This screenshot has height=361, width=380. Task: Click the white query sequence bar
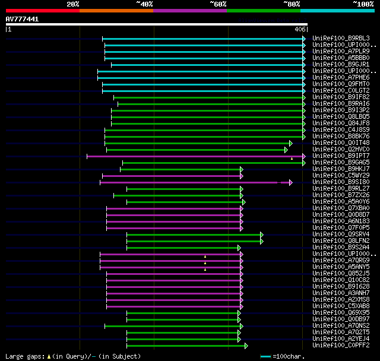coord(157,24)
